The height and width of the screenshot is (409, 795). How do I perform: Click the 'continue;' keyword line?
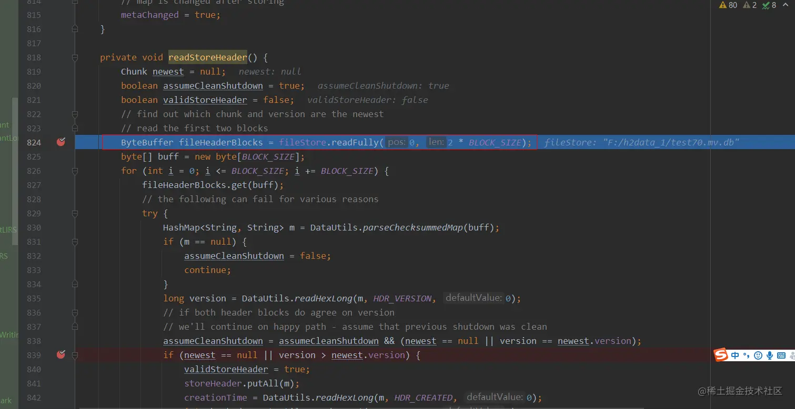click(x=208, y=270)
